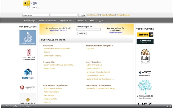
Task: Click the Aviation/Maritime Navigation heading
Action: tap(99, 46)
